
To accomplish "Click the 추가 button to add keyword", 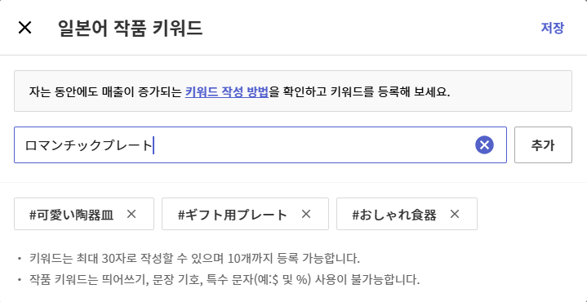I will pos(543,144).
